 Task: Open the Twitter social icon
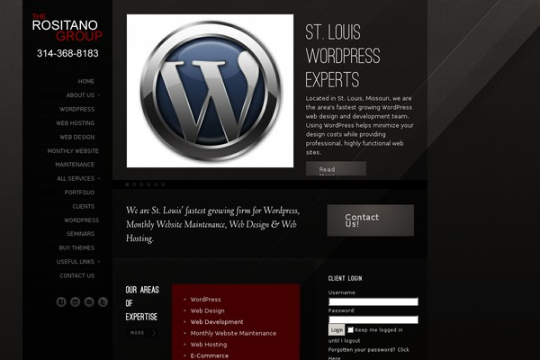pyautogui.click(x=103, y=302)
